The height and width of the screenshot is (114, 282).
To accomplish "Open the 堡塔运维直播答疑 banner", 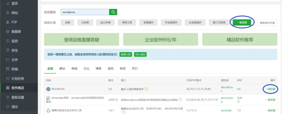I will (x=82, y=39).
